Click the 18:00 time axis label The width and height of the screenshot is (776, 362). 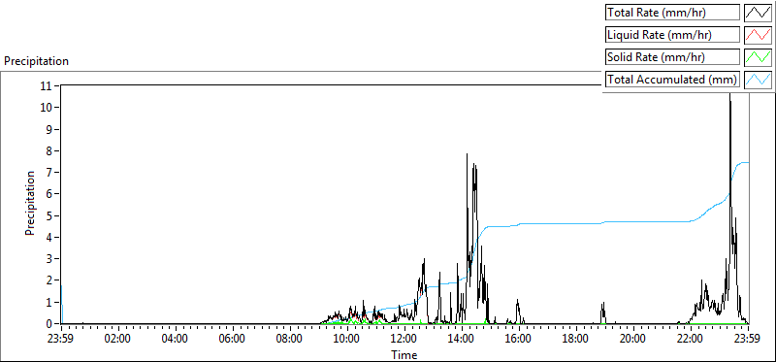(x=576, y=340)
